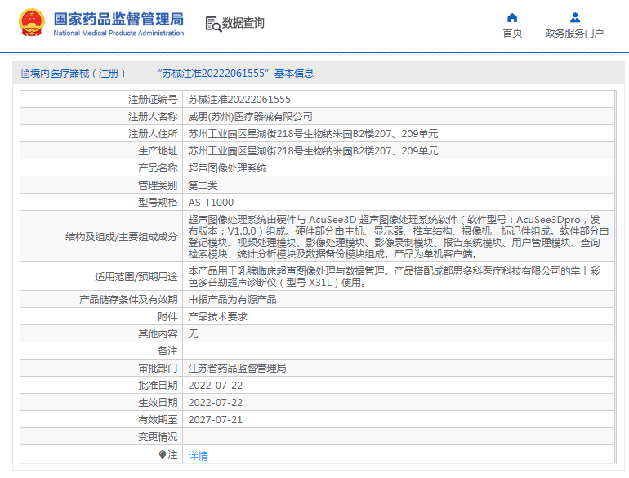The height and width of the screenshot is (478, 629).
Task: Click the 有效期至 date 2027-07-21
Action: (216, 419)
